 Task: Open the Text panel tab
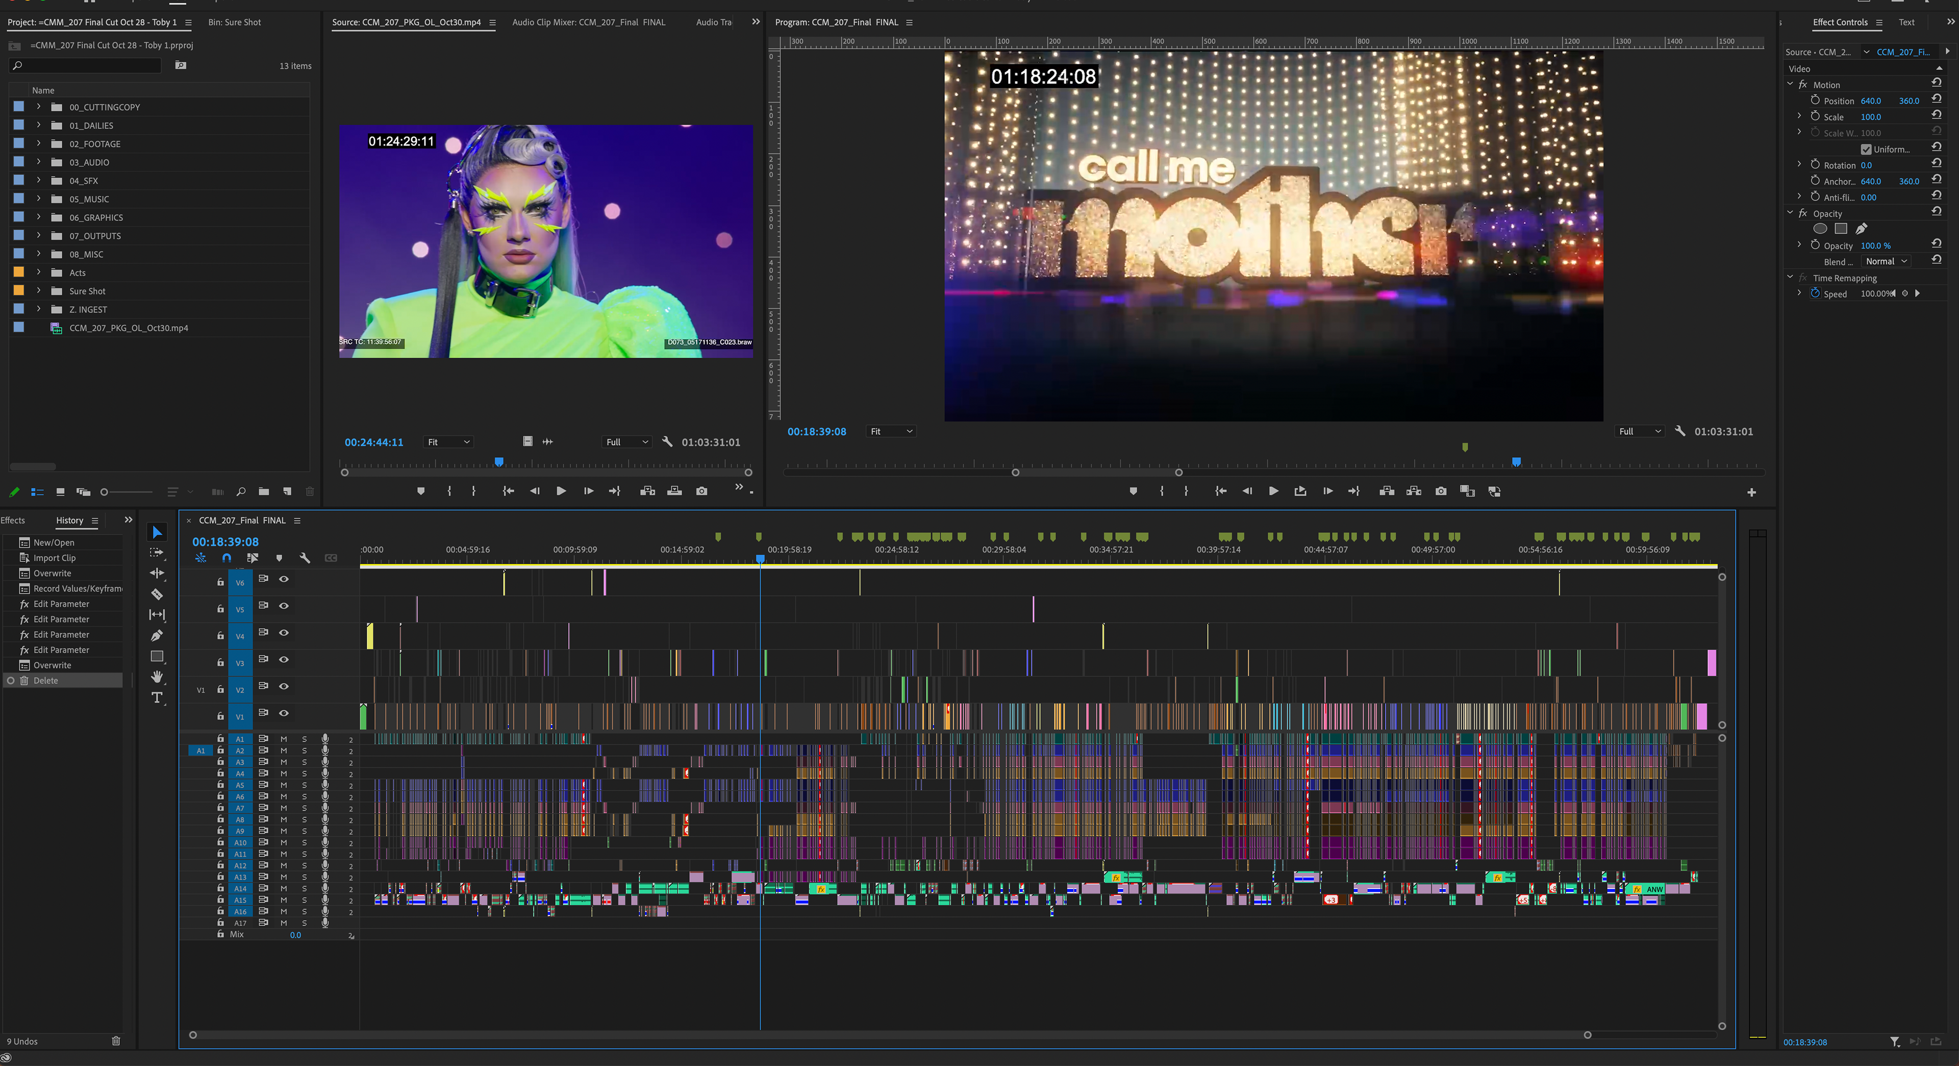click(x=1906, y=22)
